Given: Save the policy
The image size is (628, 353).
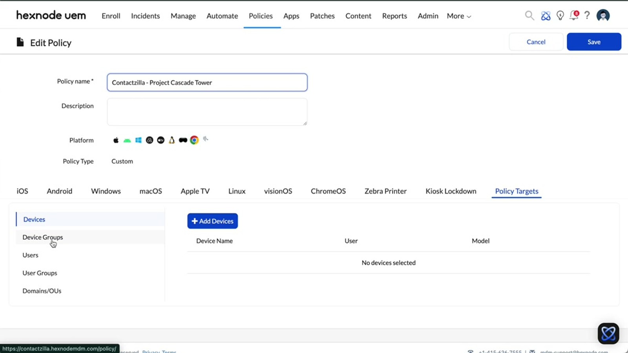Looking at the screenshot, I should pyautogui.click(x=594, y=42).
